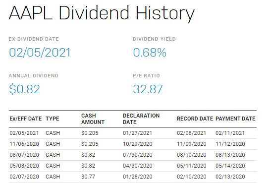
Task: Click record date 05/11/2020
Action: point(192,166)
